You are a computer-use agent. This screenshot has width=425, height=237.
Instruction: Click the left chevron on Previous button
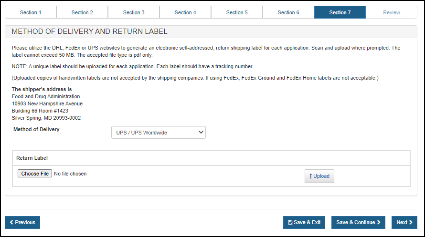point(11,223)
